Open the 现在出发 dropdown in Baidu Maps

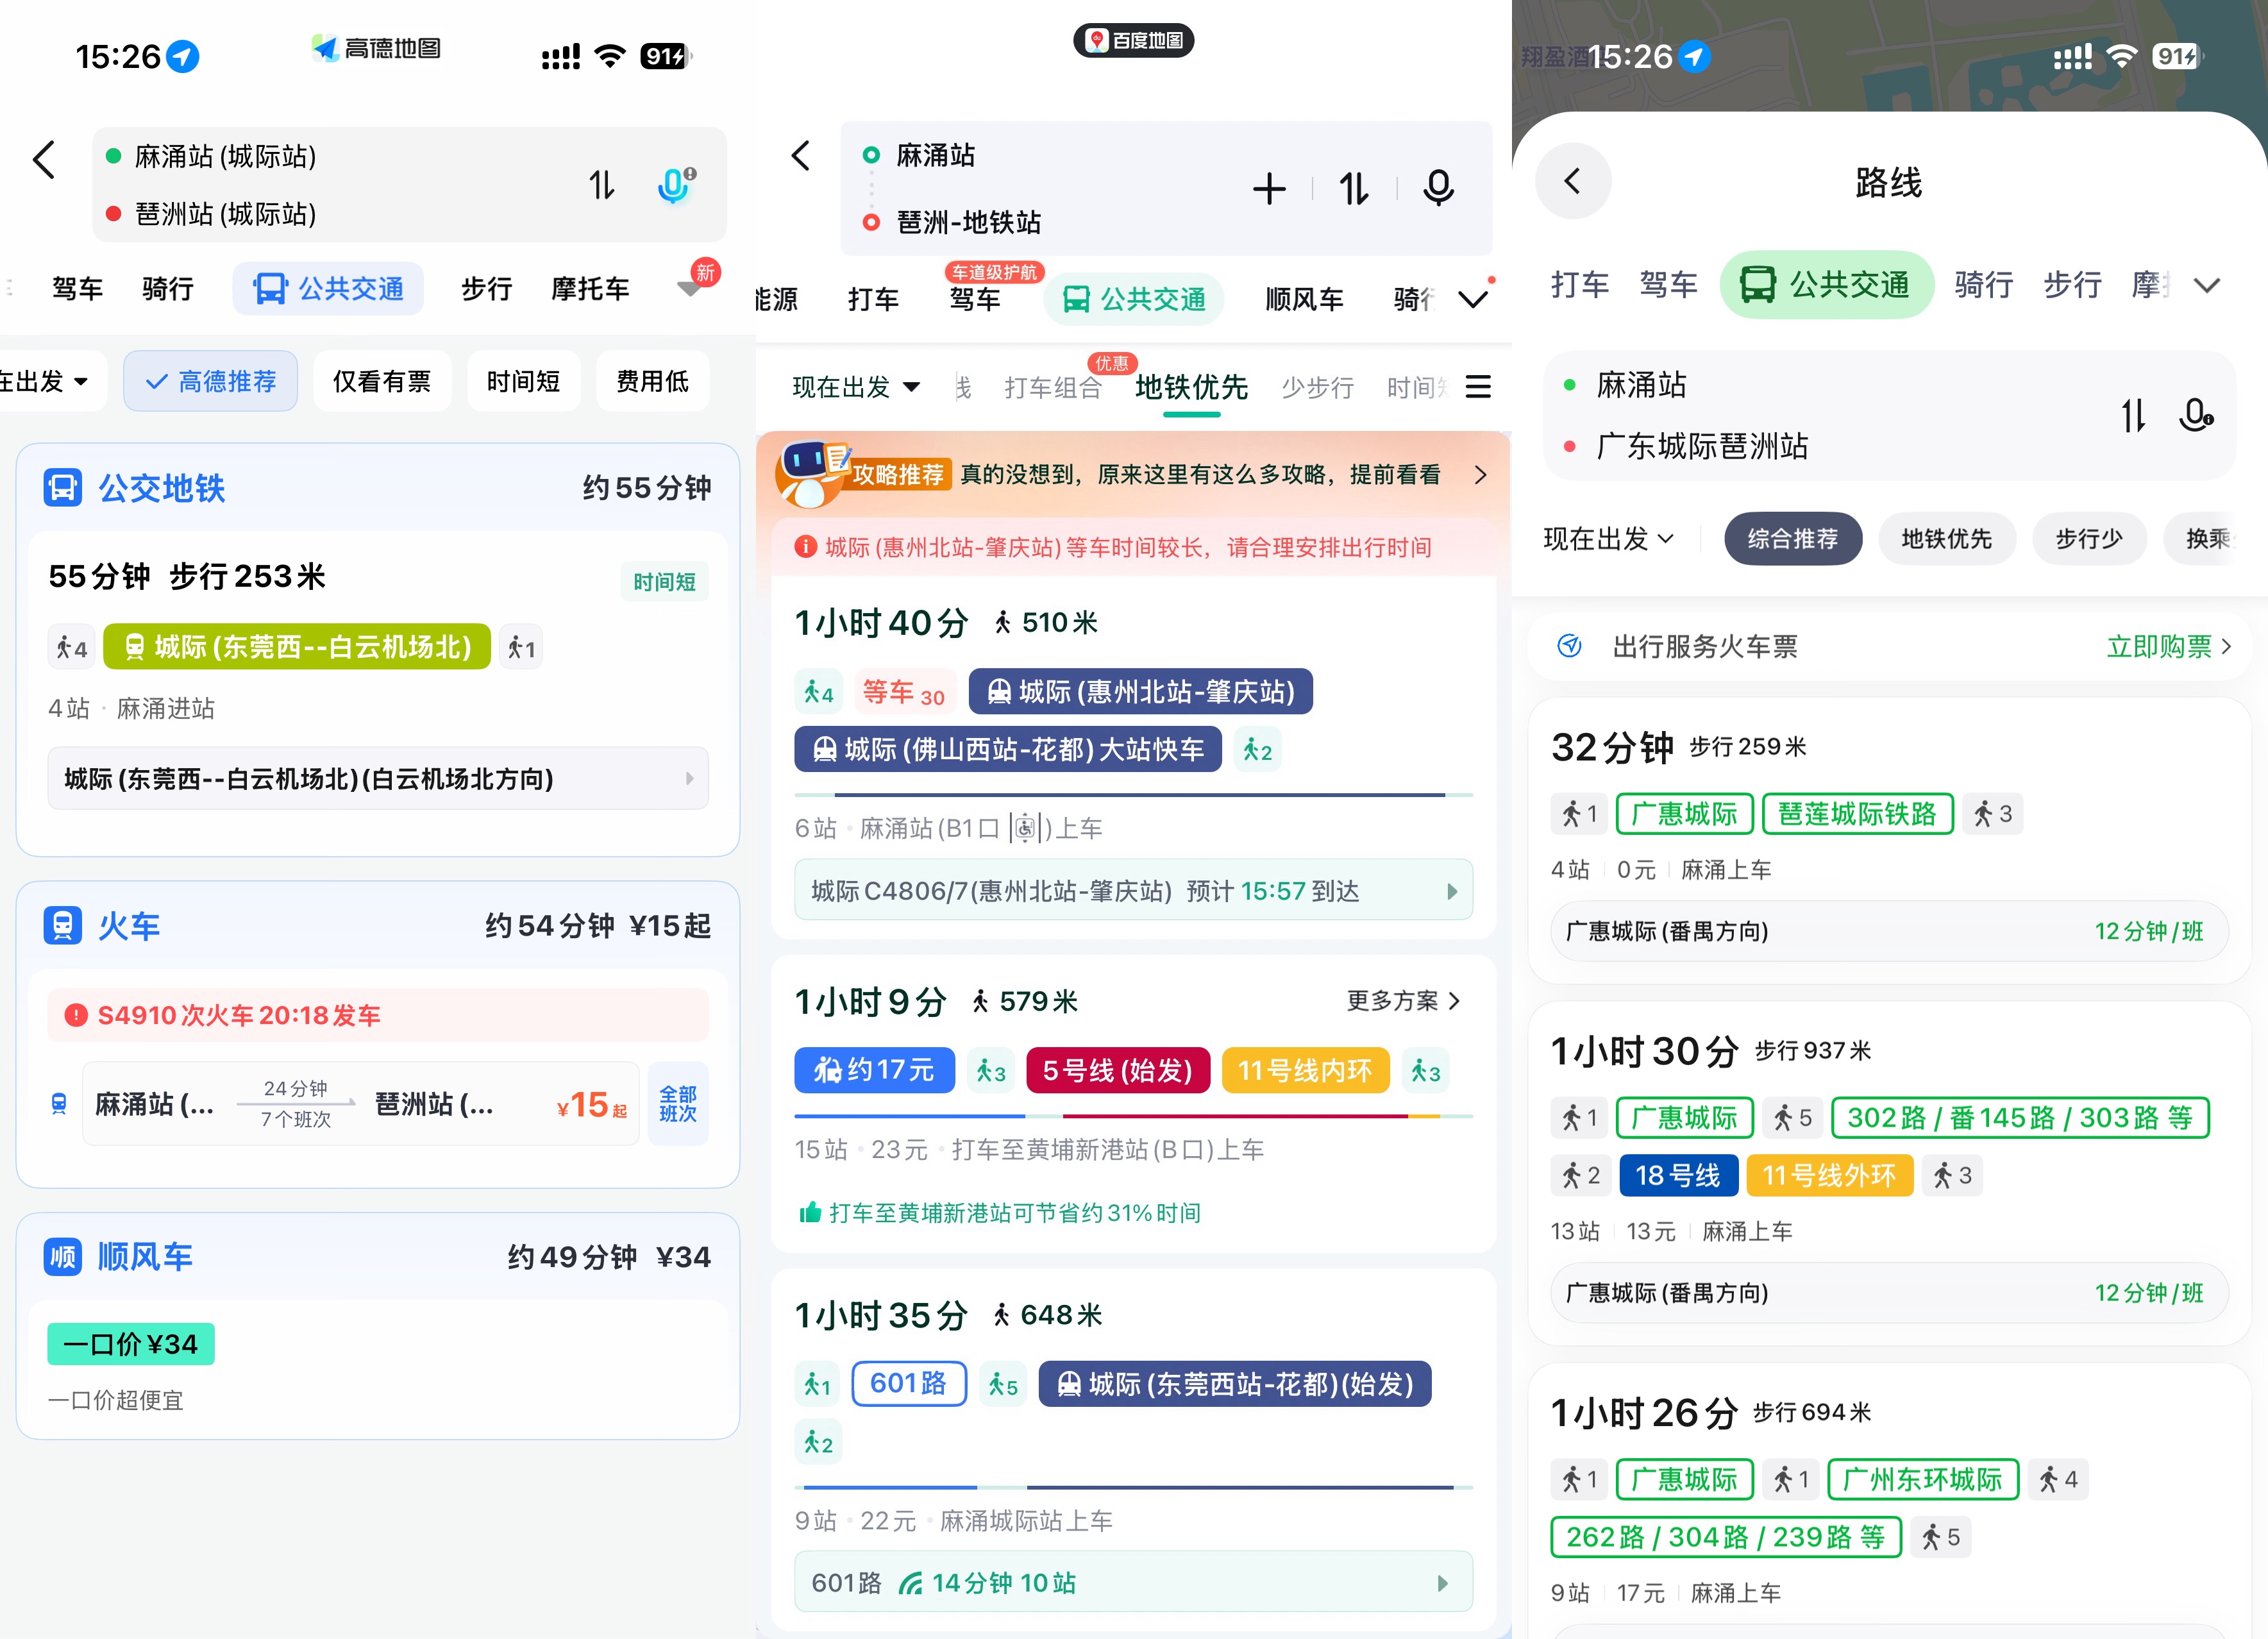(855, 387)
